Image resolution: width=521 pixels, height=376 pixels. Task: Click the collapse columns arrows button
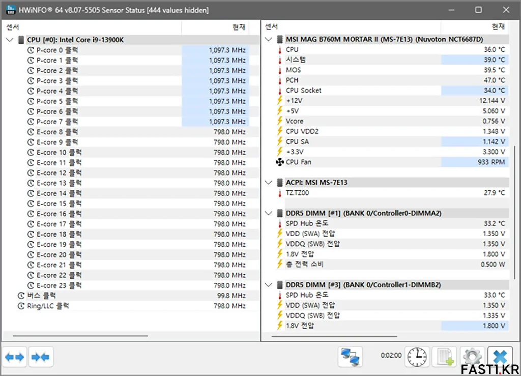tap(41, 357)
